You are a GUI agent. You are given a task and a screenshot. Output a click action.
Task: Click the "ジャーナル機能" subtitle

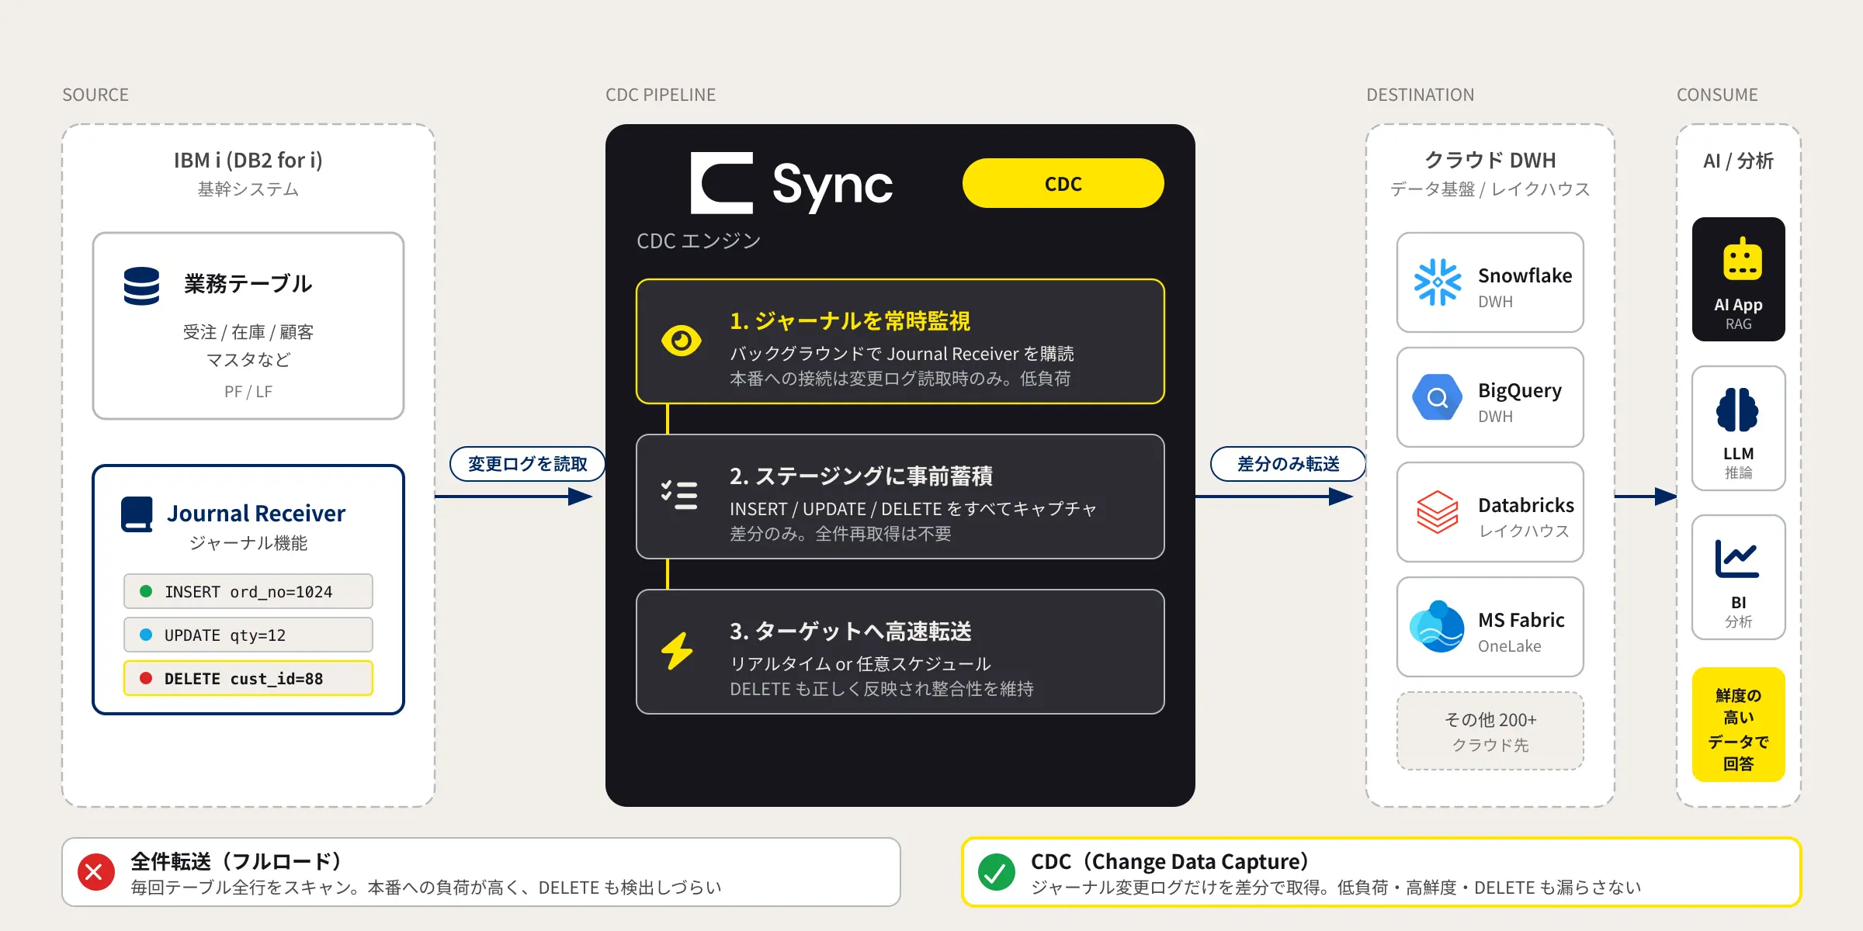coord(248,543)
